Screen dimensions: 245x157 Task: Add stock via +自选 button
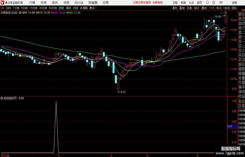click(227, 8)
